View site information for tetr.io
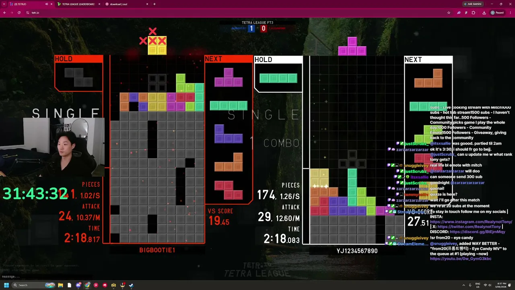The height and width of the screenshot is (290, 515). pyautogui.click(x=28, y=12)
